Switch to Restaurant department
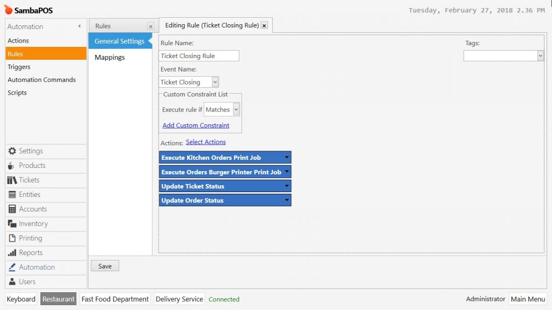Viewport: 552px width, 310px height. coord(58,299)
